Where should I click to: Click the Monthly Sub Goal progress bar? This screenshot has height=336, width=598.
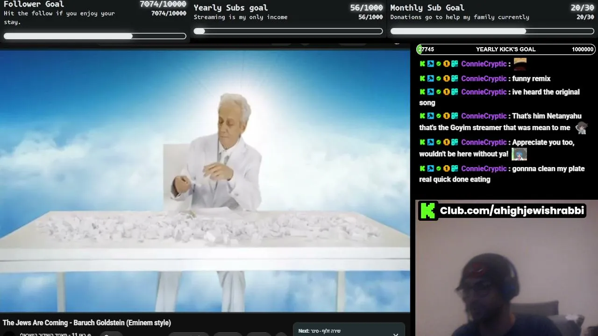[492, 31]
